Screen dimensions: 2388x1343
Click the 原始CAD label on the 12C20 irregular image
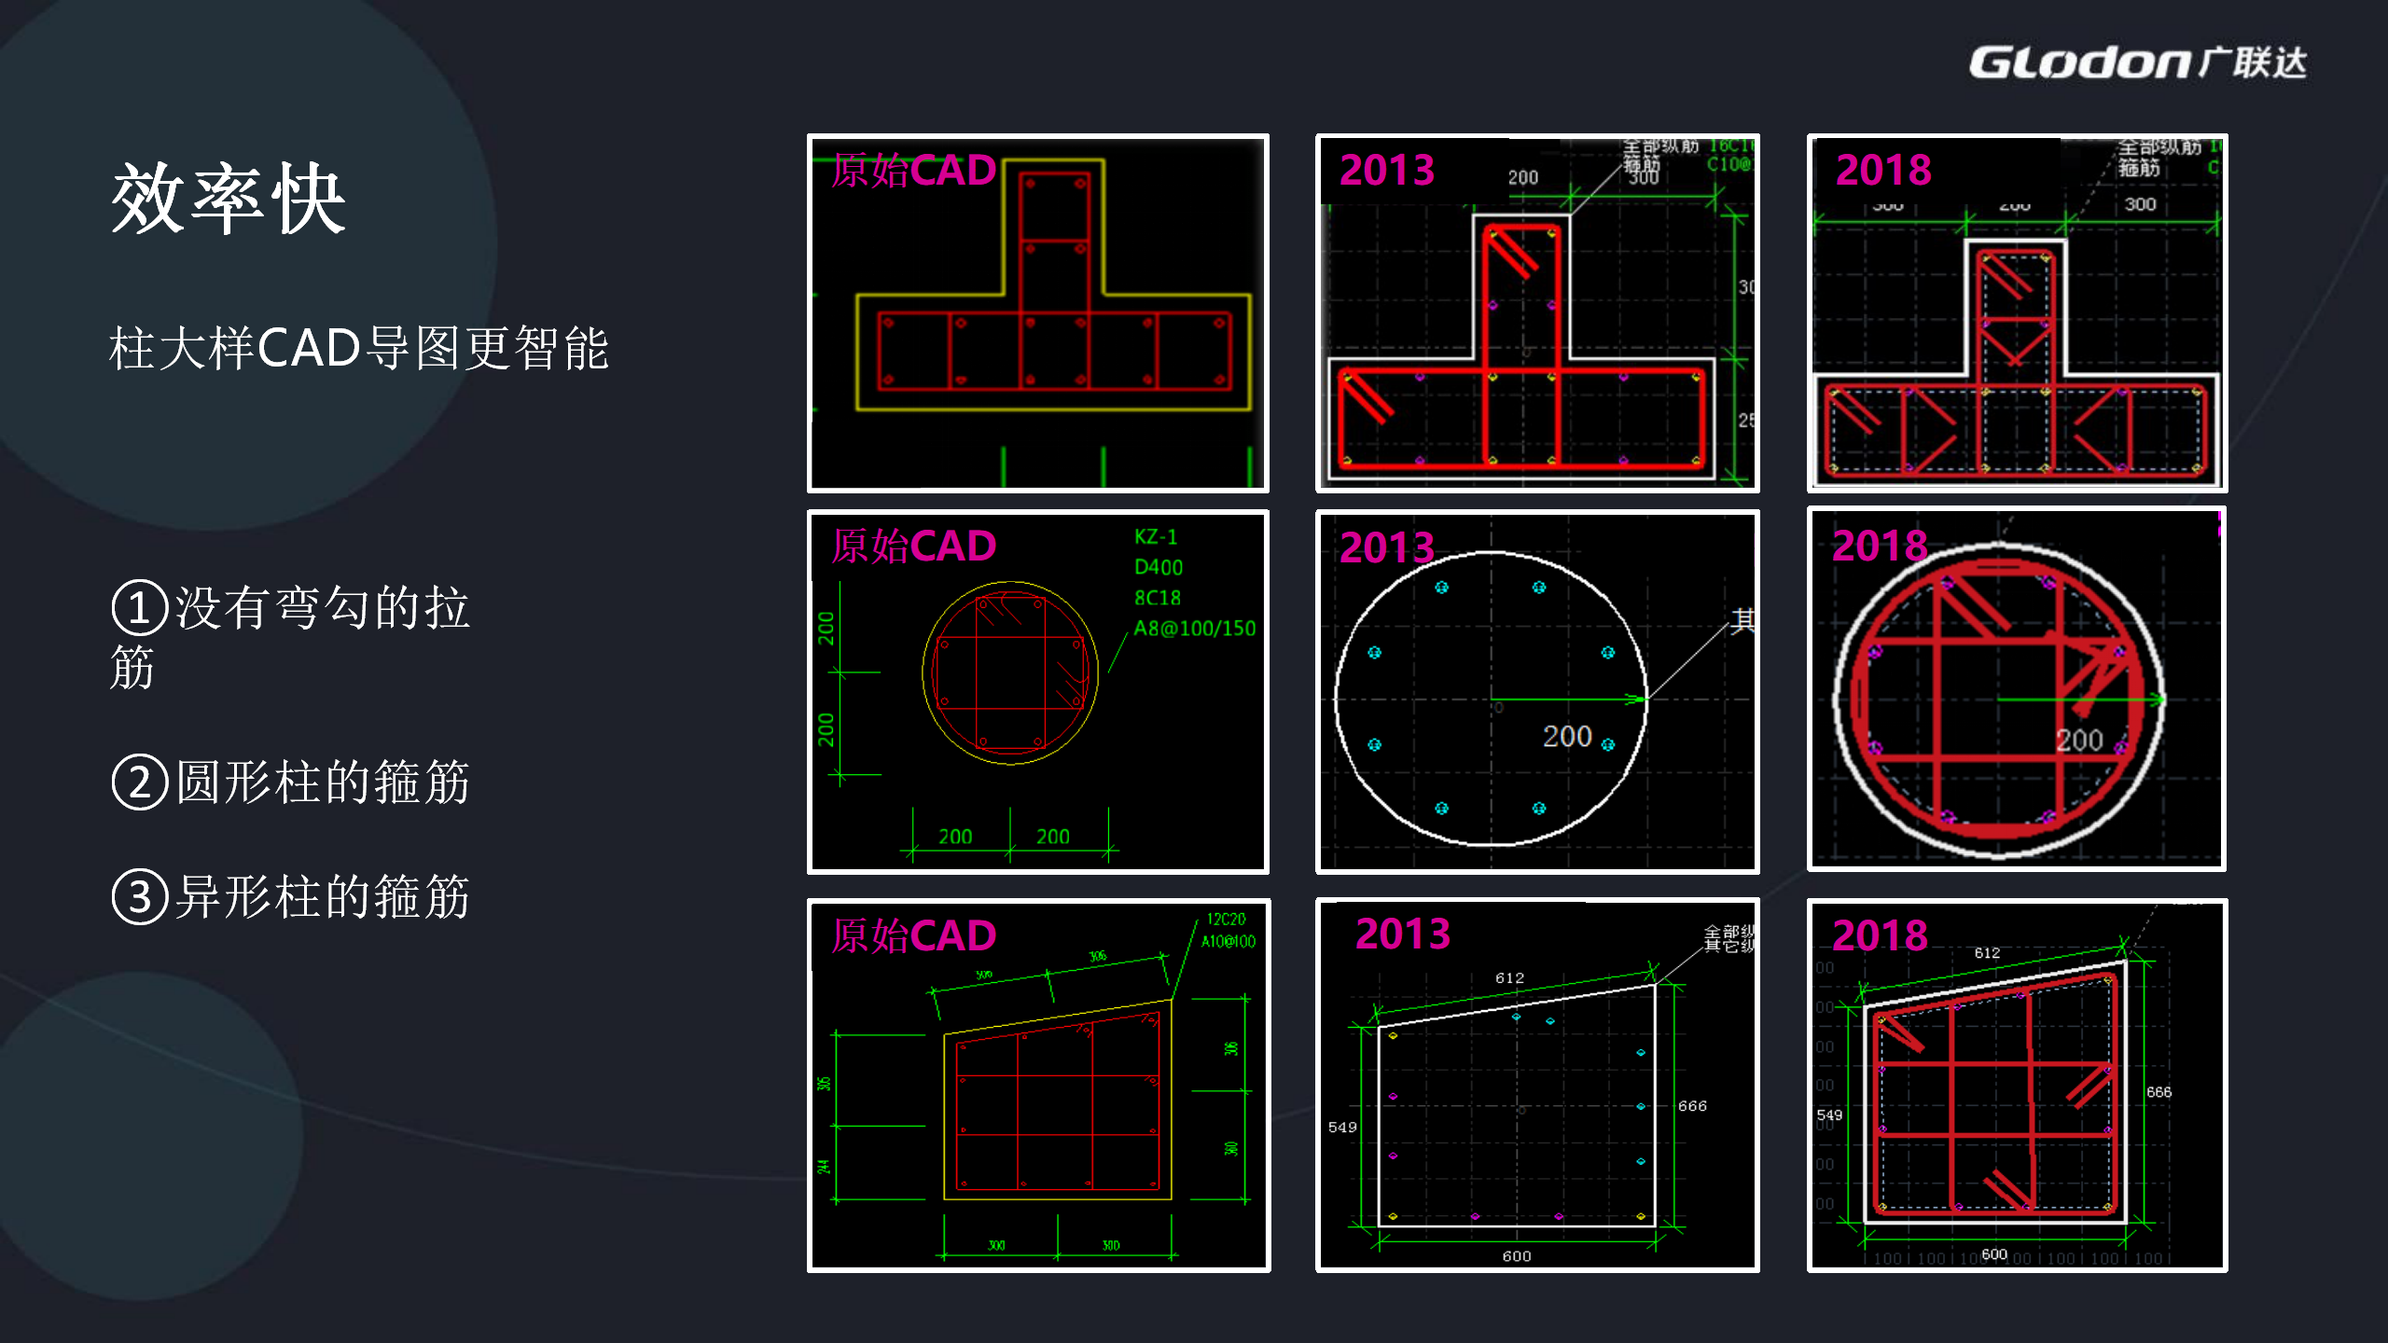click(x=913, y=936)
